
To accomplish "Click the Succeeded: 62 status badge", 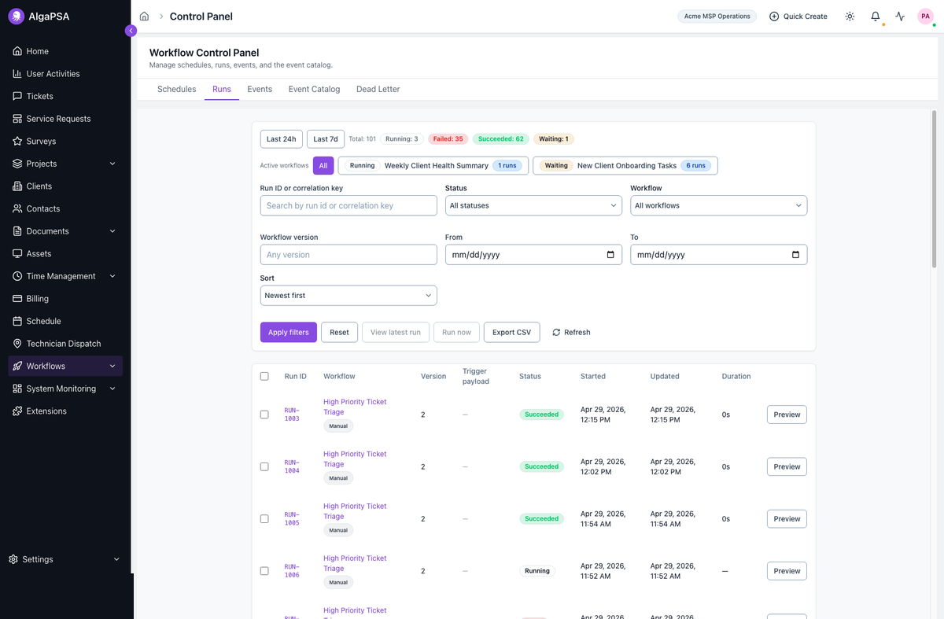I will pyautogui.click(x=501, y=139).
